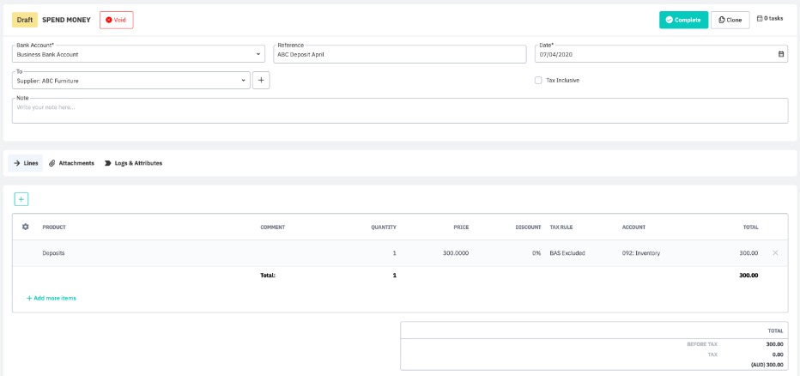Open the 0 tasks indicator
The image size is (800, 376).
pos(769,18)
